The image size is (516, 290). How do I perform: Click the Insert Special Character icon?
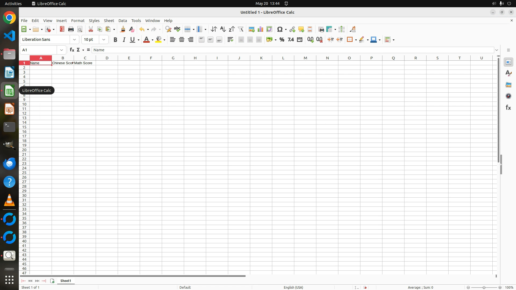click(280, 29)
